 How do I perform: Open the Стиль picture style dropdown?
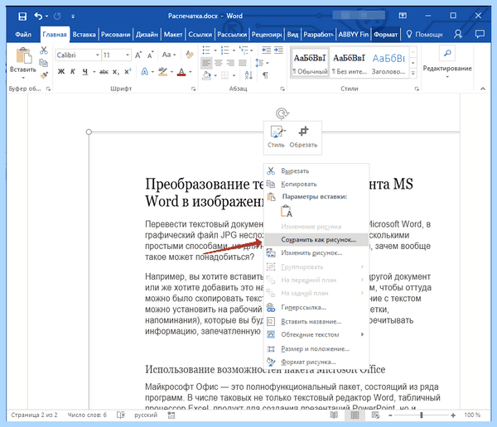click(276, 137)
